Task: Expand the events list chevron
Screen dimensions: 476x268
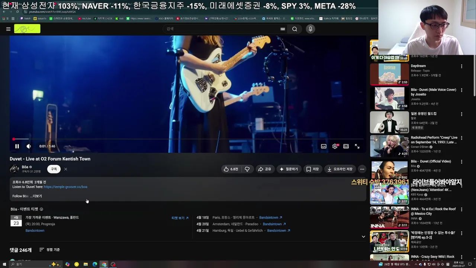Action: coord(363,236)
